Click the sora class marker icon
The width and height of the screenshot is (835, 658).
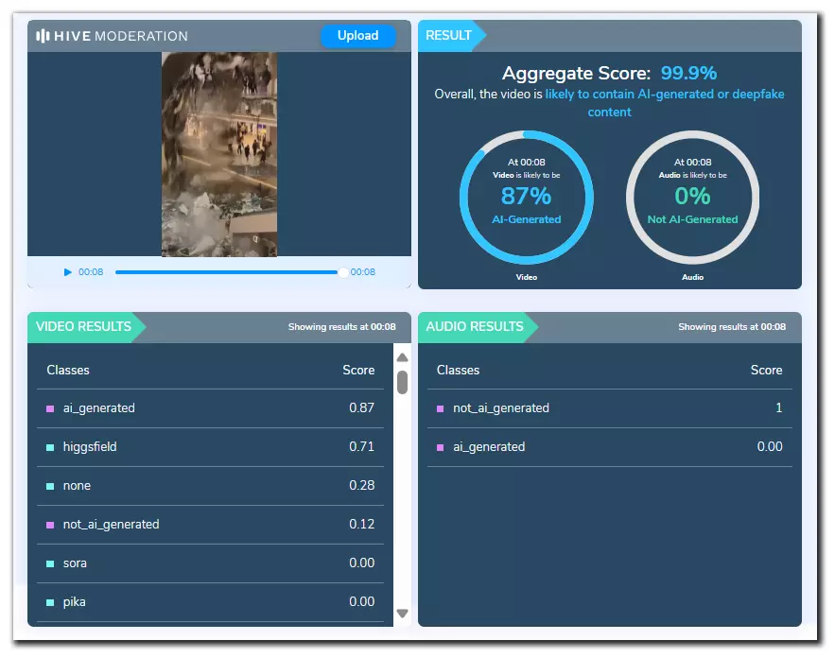coord(50,563)
